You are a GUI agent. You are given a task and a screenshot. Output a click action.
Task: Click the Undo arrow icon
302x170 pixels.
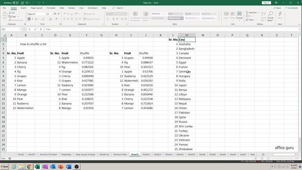coord(27,3)
